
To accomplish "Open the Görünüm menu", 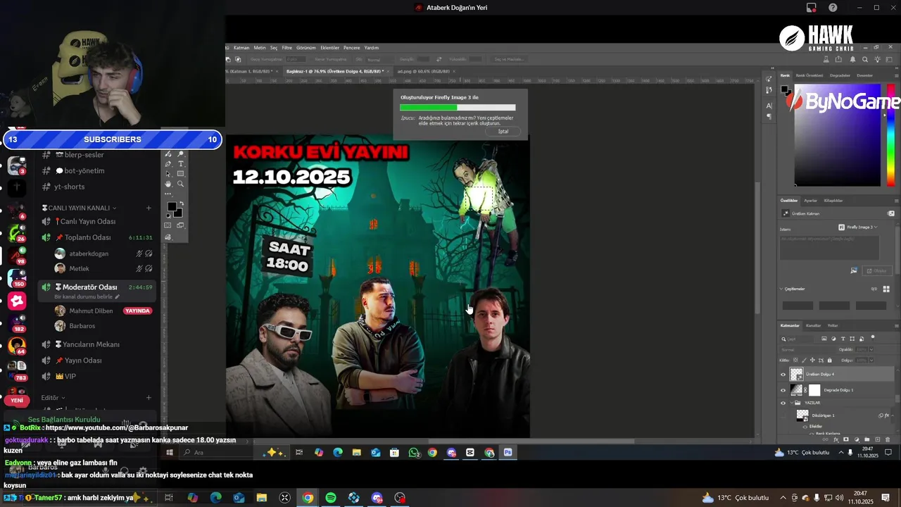I will point(306,48).
